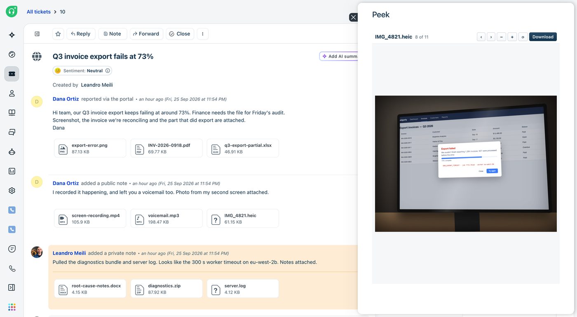Click the globe portal source icon
The width and height of the screenshot is (577, 317).
[x=37, y=56]
